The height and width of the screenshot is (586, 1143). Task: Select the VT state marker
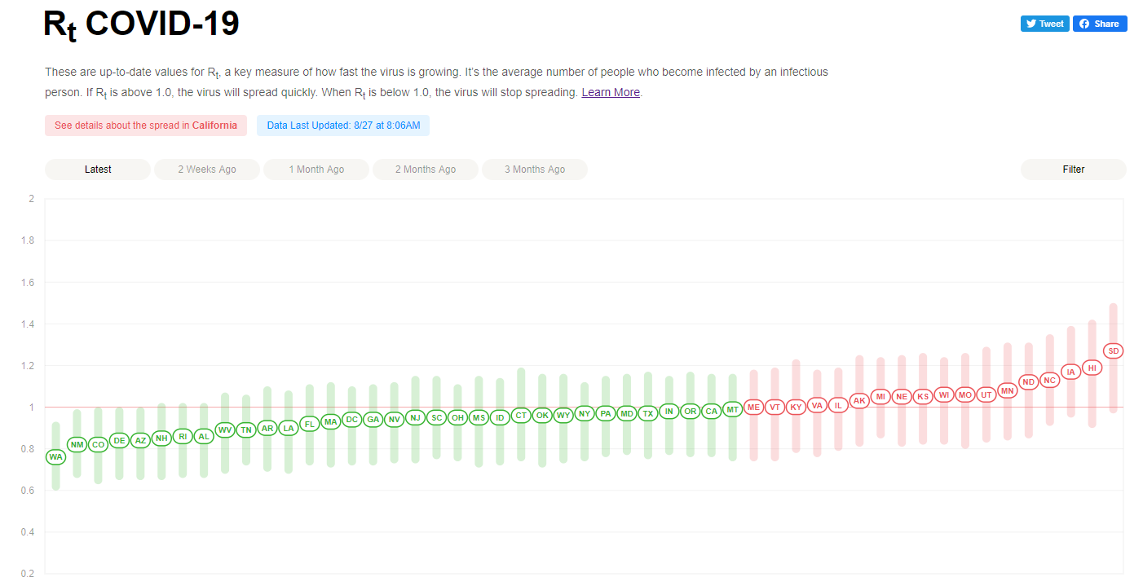pos(775,407)
